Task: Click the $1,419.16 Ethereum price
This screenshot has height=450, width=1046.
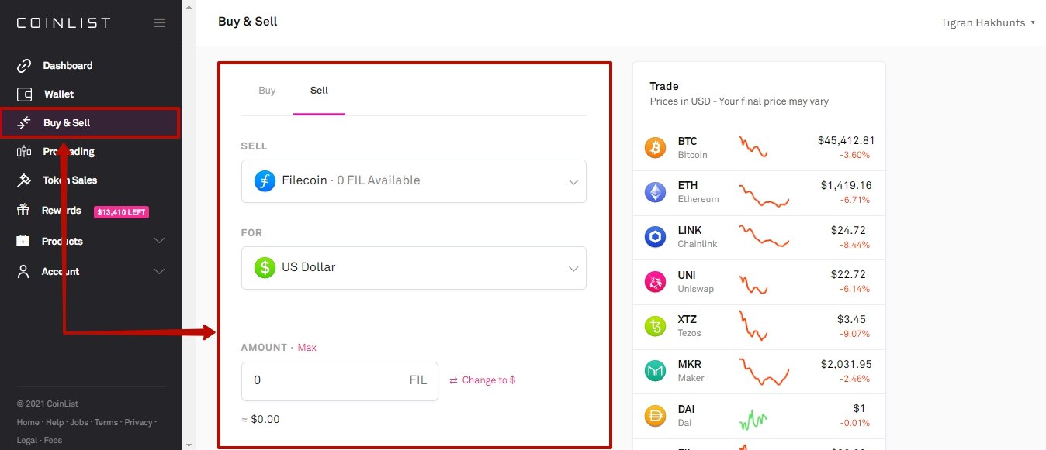Action: 846,186
